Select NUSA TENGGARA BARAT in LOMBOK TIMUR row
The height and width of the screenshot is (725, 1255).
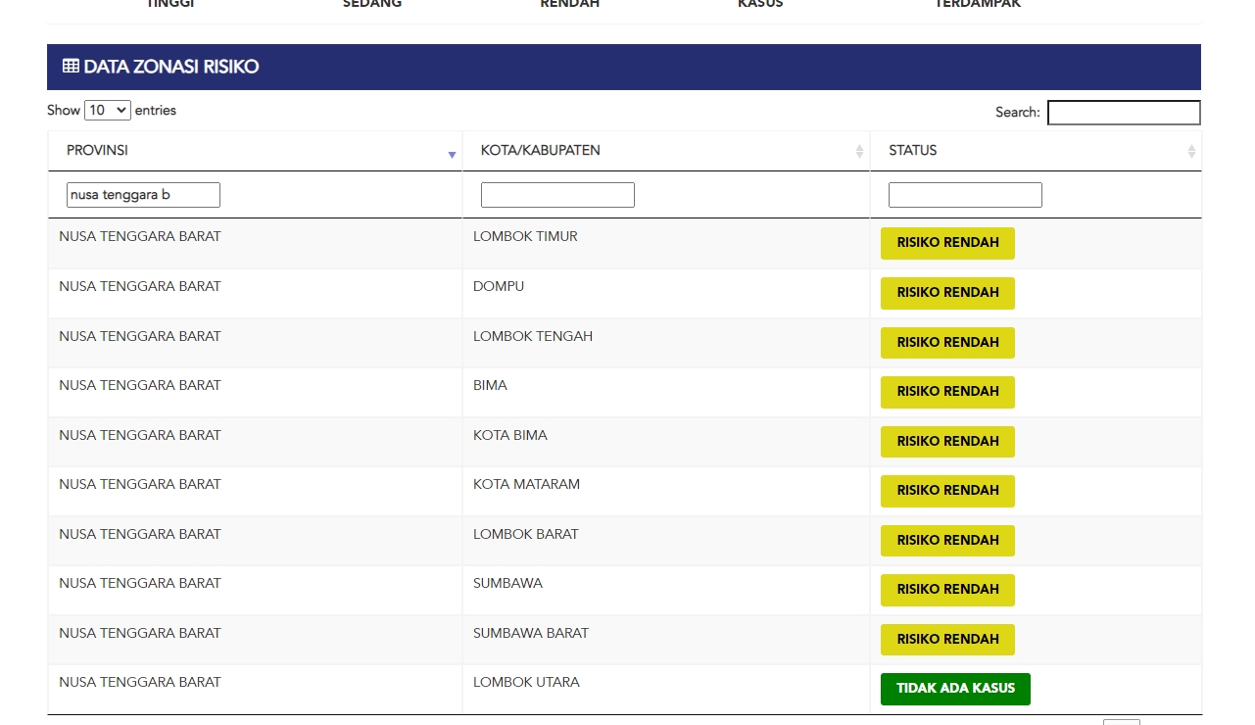pos(140,236)
